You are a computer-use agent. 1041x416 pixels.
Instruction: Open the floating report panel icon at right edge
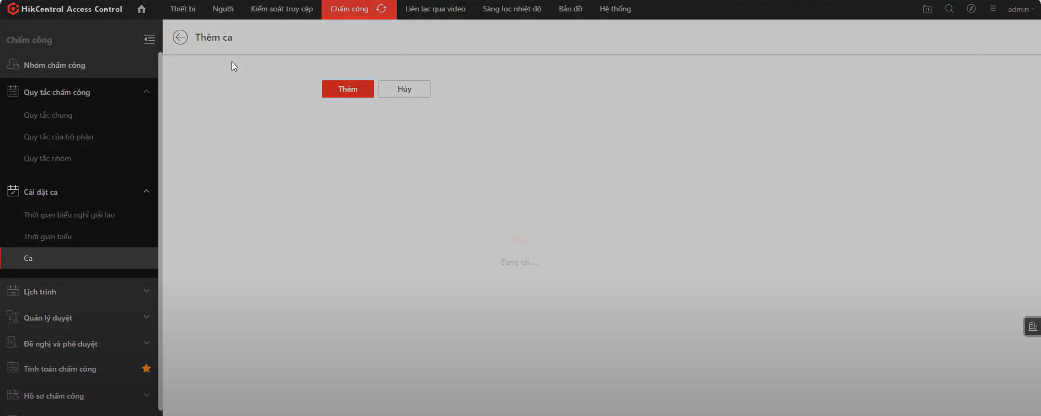pyautogui.click(x=1032, y=327)
